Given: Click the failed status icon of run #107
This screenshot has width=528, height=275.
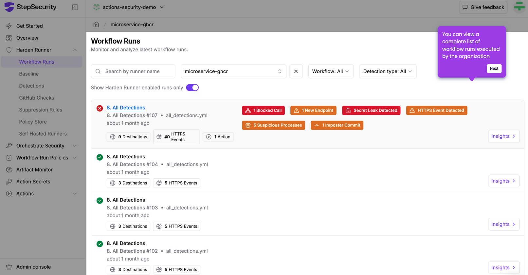Looking at the screenshot, I should pos(100,108).
